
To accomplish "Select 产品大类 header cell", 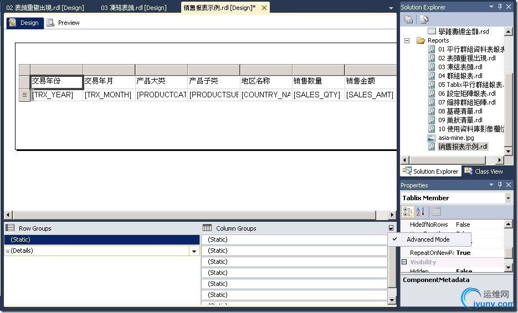I will pos(162,82).
